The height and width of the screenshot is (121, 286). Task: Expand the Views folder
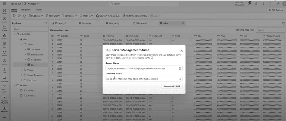tap(21, 70)
